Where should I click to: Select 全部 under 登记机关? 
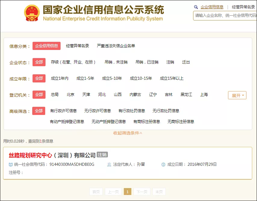click(39, 94)
